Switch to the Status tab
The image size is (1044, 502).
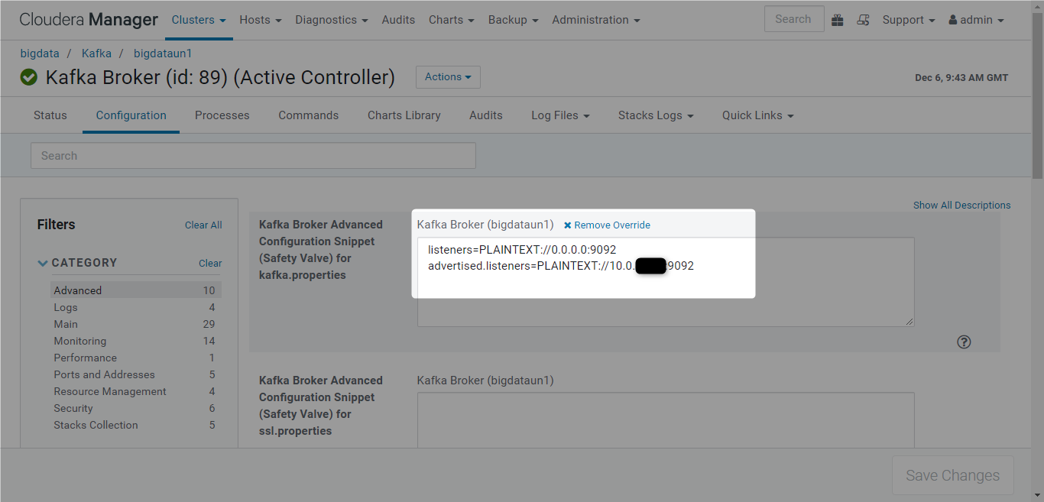pos(50,115)
